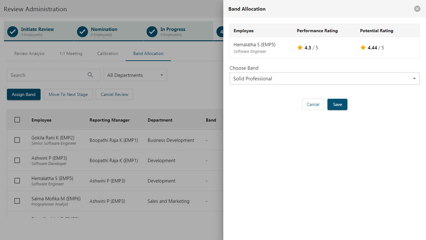Click the Assign Band button
Image resolution: width=426 pixels, height=240 pixels.
24,94
